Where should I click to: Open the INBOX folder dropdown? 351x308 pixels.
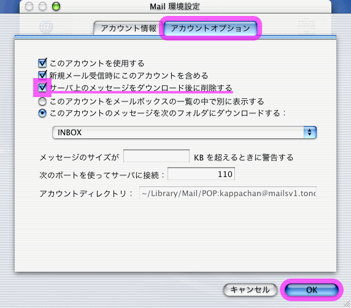(185, 132)
